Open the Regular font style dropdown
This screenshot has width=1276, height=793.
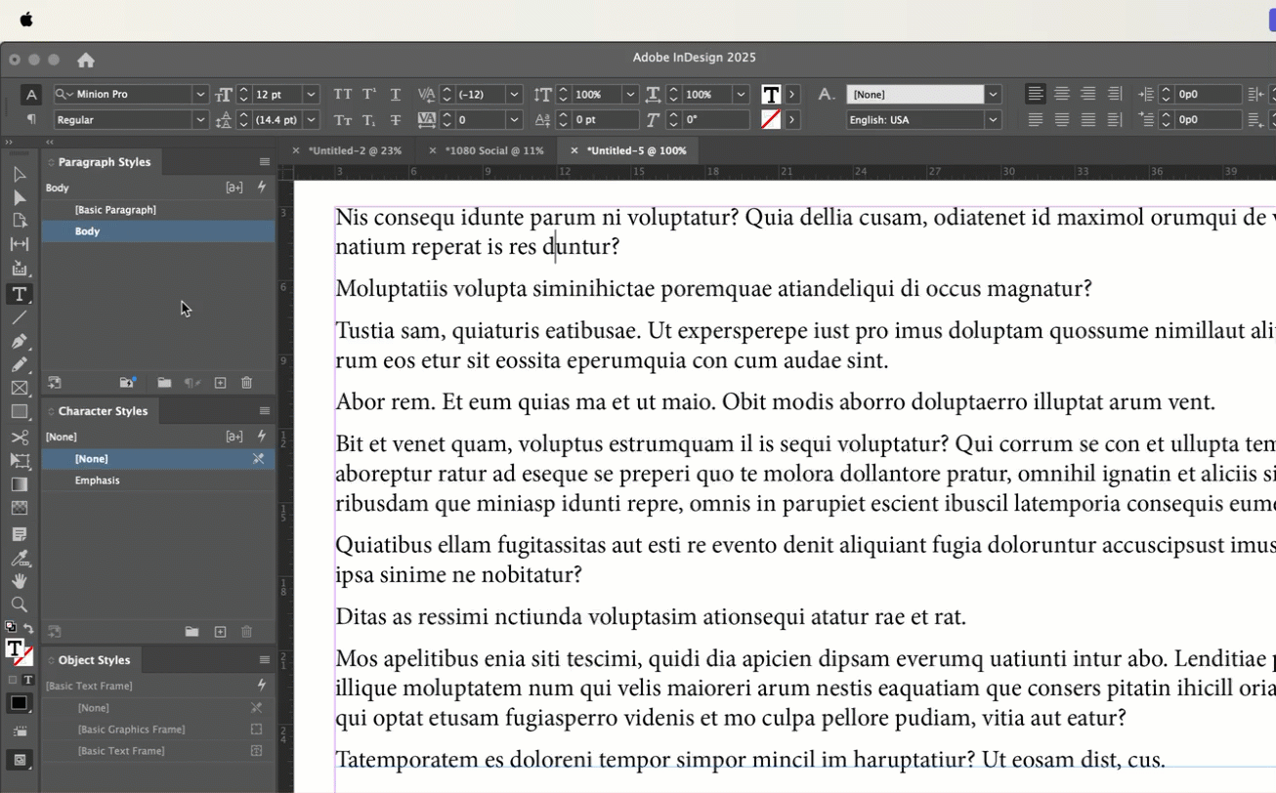pos(200,120)
